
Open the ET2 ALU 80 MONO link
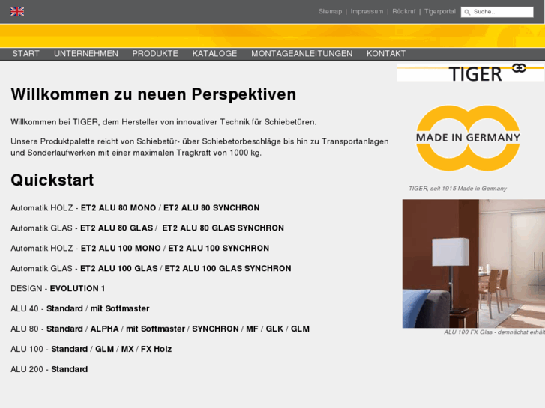point(118,208)
